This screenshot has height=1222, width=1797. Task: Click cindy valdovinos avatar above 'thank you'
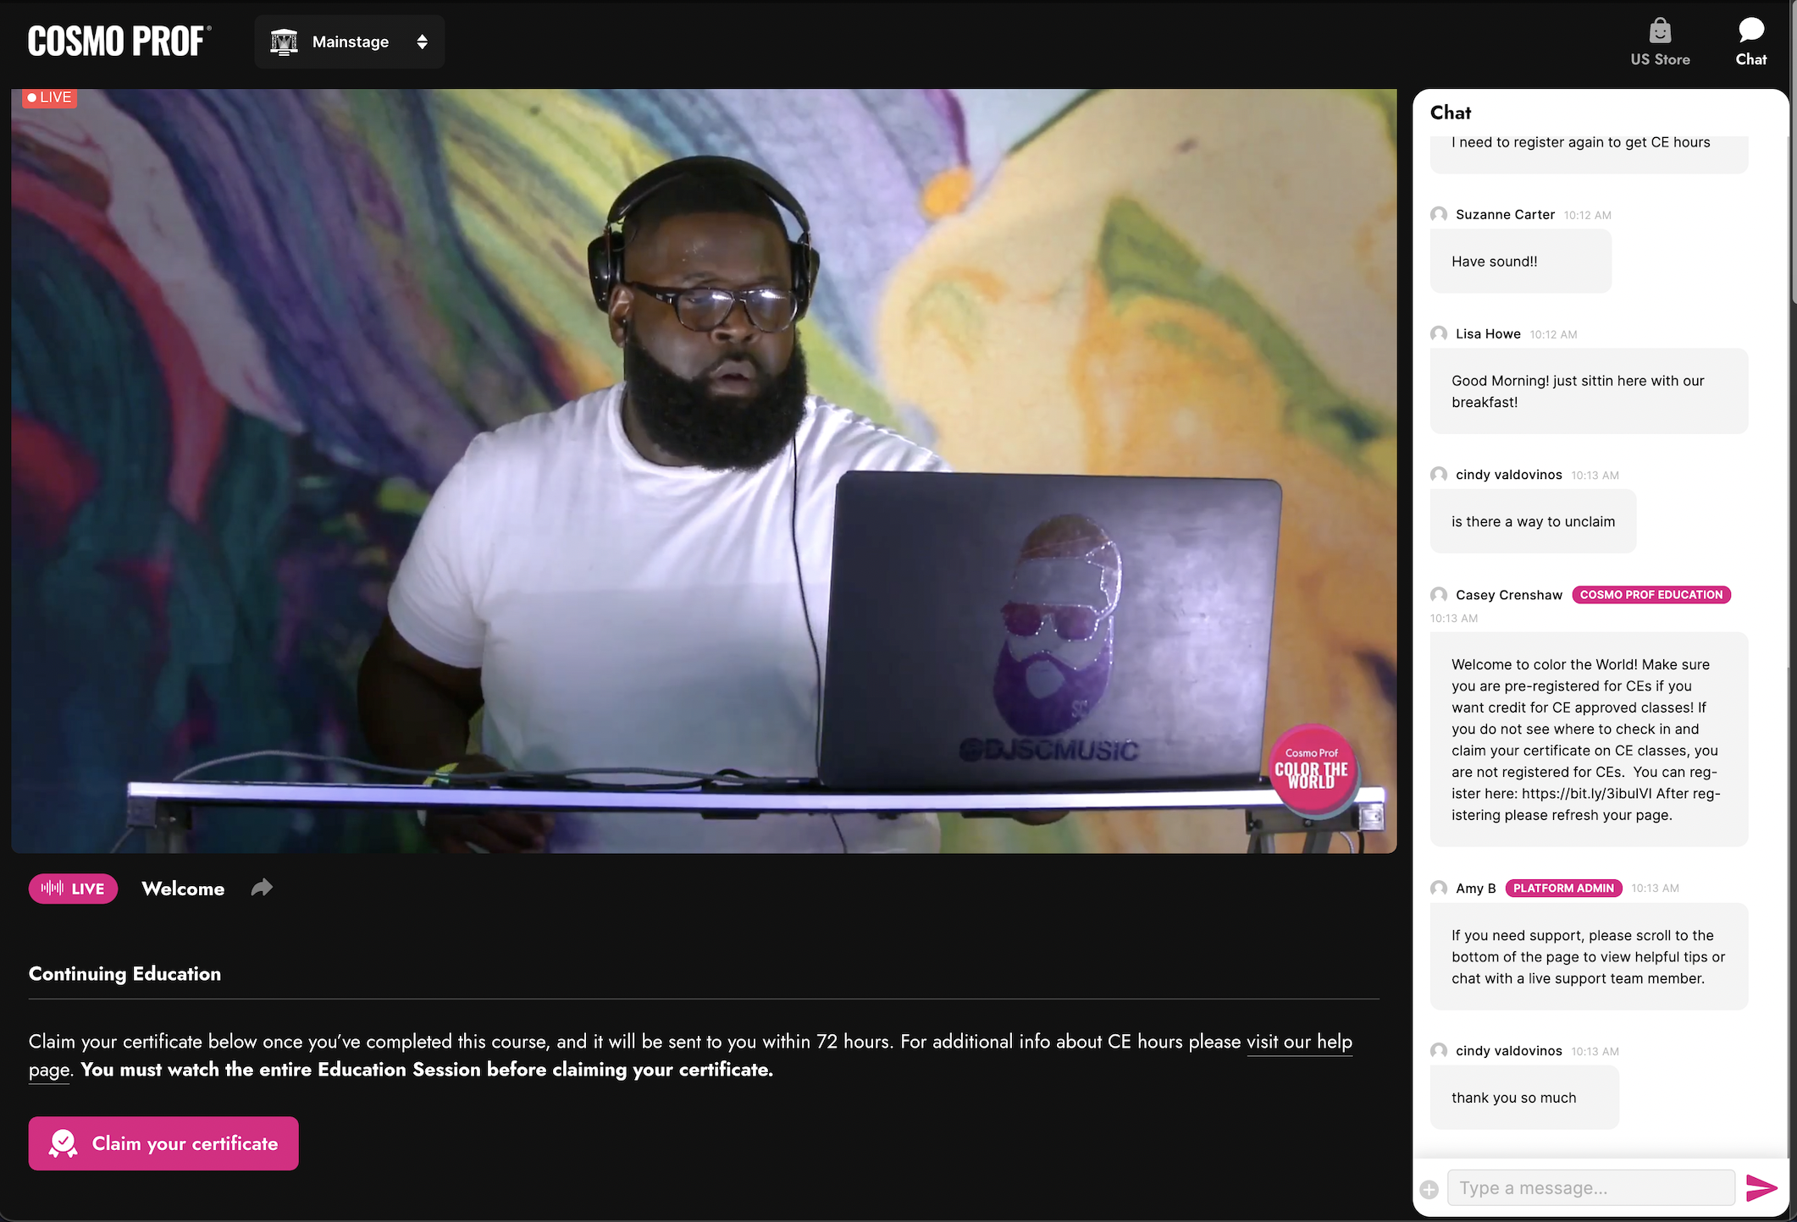pyautogui.click(x=1439, y=1050)
